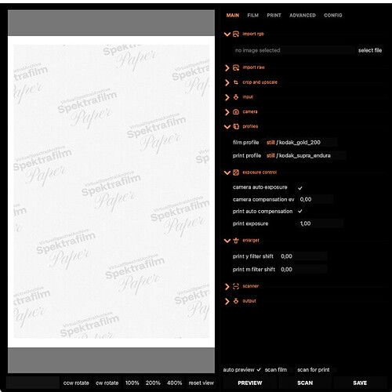
Task: Click the import raw section icon
Action: point(236,67)
